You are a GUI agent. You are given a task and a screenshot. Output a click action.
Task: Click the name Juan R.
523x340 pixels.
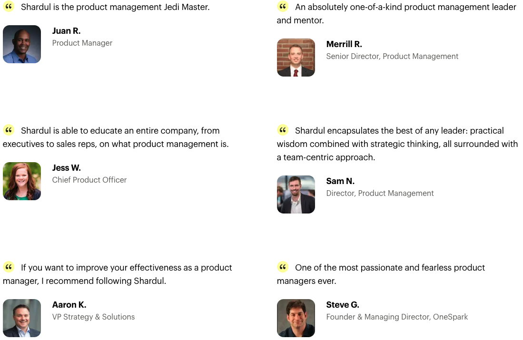(x=66, y=31)
